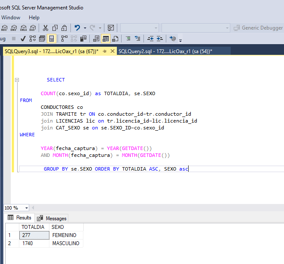Uncomment the selected lines

(x=137, y=39)
